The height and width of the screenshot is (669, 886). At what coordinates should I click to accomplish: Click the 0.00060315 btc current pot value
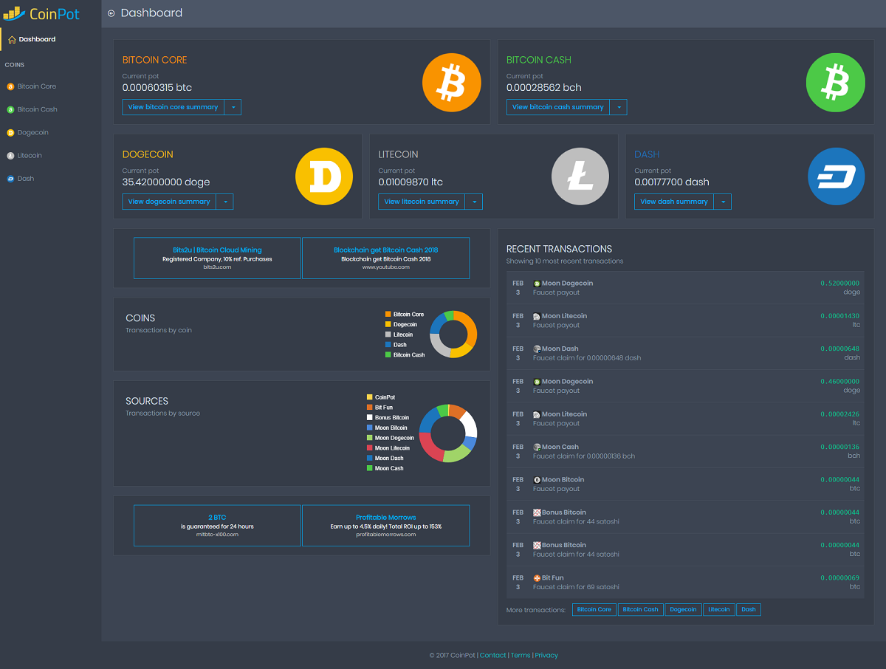point(157,88)
